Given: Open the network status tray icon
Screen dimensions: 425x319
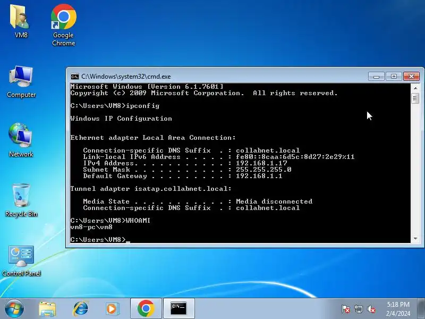Looking at the screenshot, I should point(358,309).
